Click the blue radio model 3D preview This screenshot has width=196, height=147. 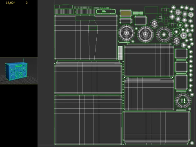(16, 71)
